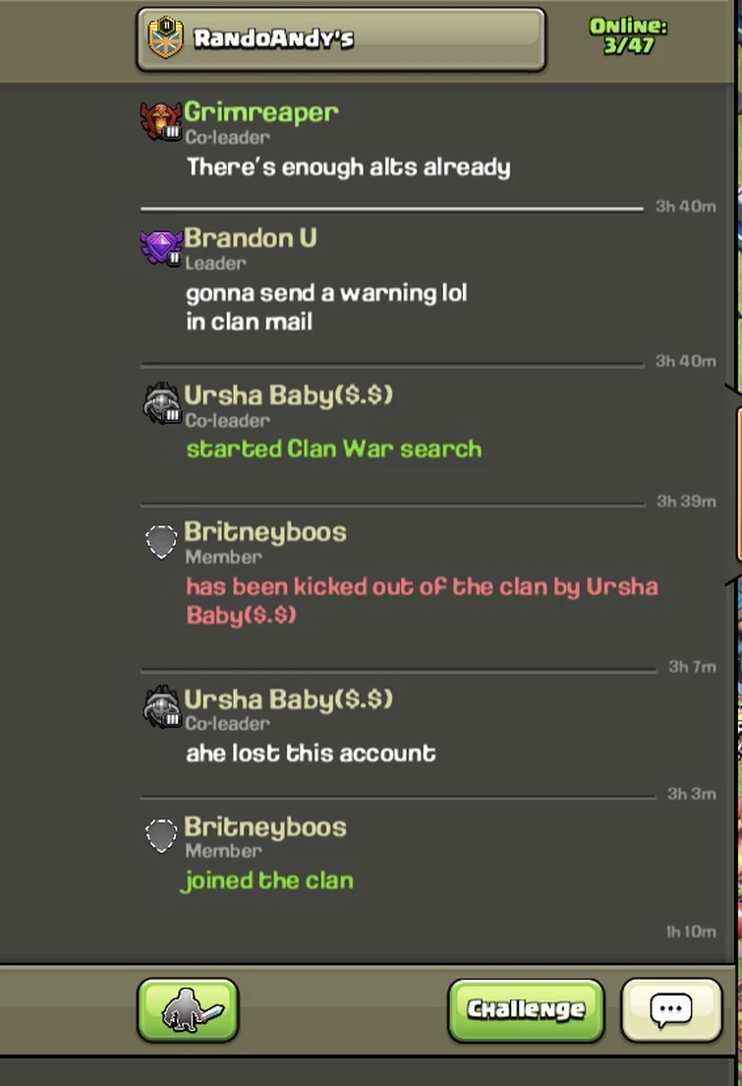Open the RandoAndy's clan info bar
The image size is (742, 1086).
(341, 39)
